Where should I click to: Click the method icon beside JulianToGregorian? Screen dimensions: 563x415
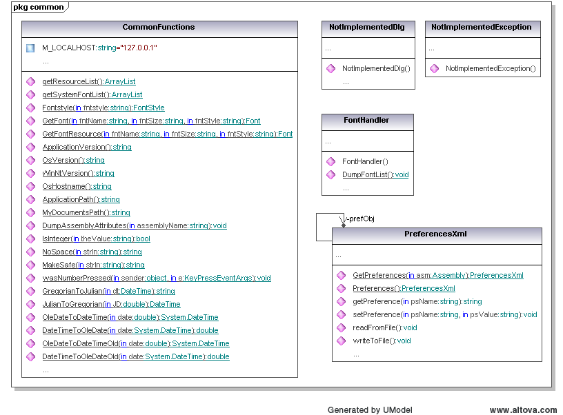(x=31, y=304)
